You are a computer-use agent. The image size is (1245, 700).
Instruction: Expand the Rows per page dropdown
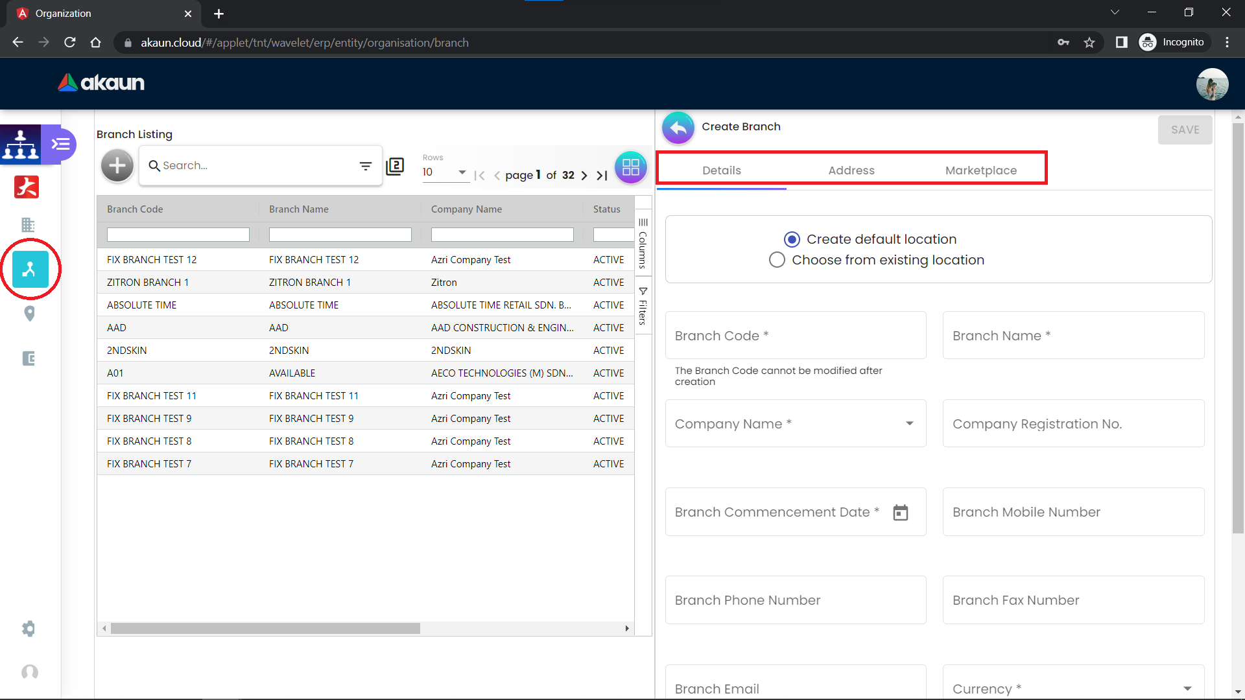[462, 172]
